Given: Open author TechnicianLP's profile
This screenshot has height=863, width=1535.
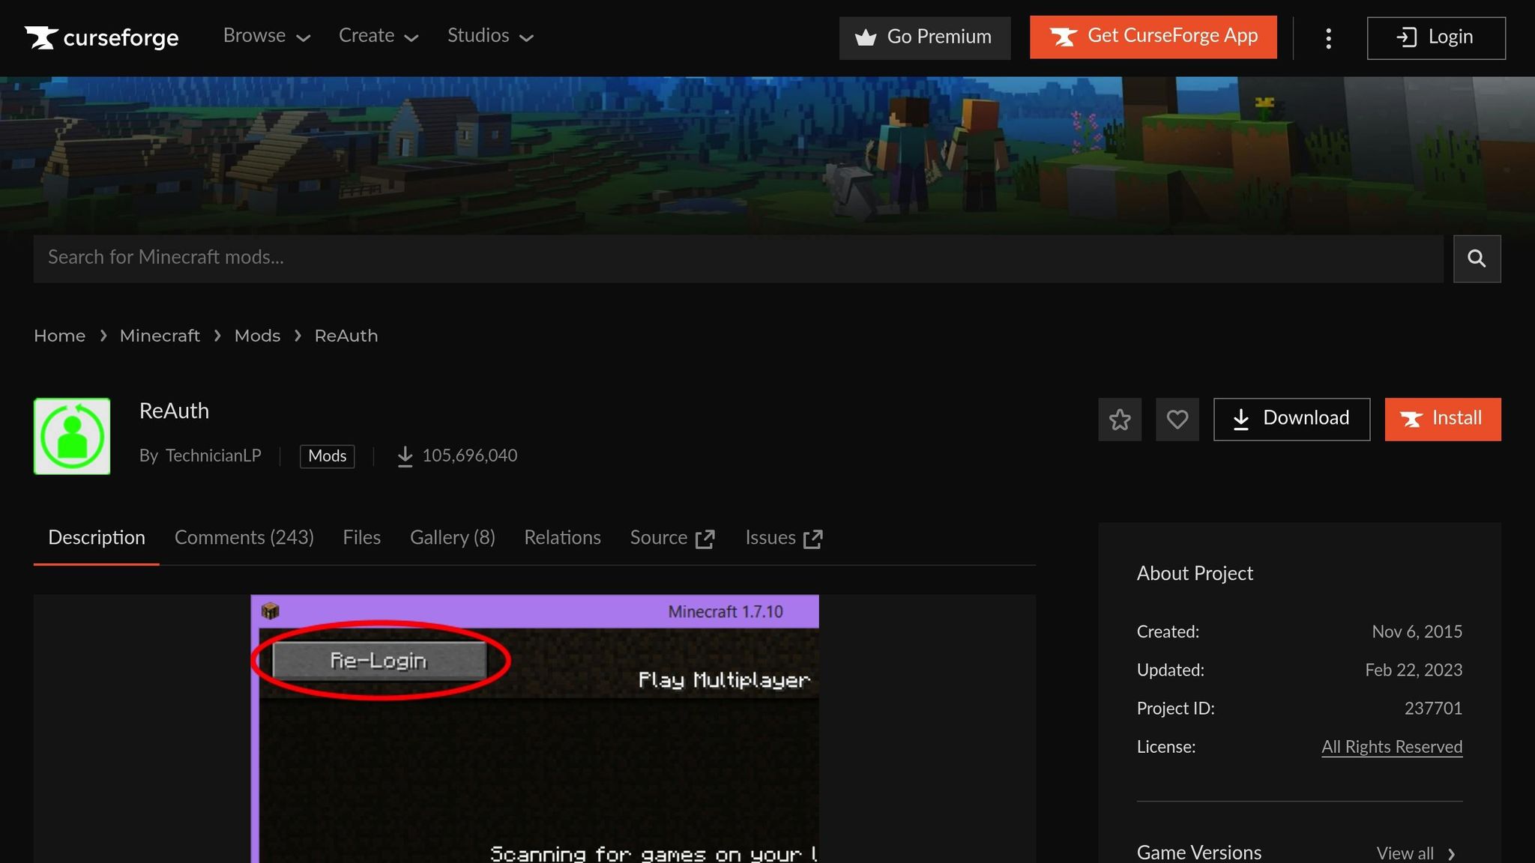Looking at the screenshot, I should pos(213,455).
